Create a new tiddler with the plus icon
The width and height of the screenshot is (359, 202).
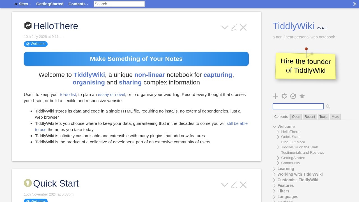point(275,96)
